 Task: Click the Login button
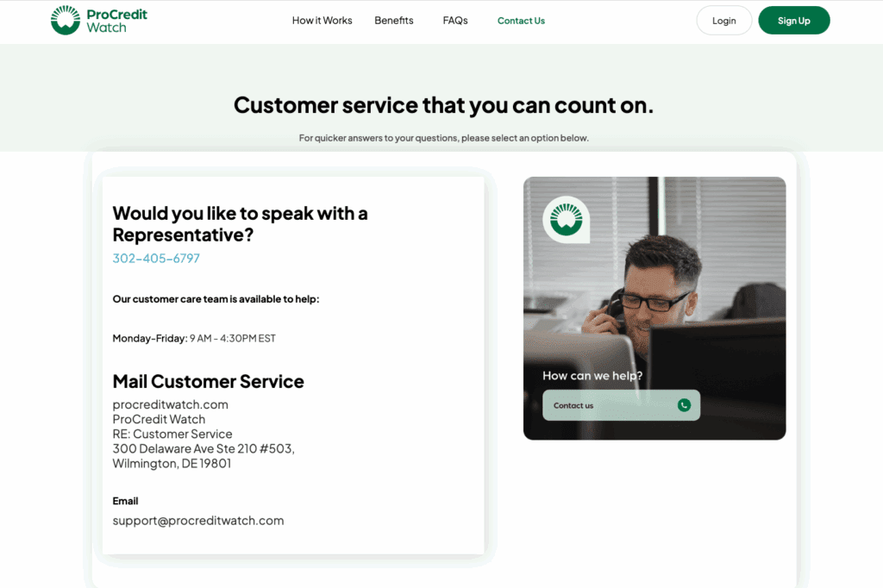pyautogui.click(x=723, y=21)
